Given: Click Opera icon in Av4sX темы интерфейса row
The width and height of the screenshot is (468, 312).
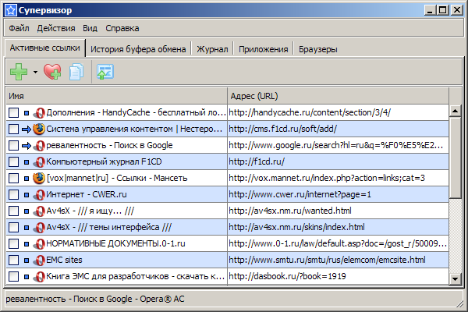Looking at the screenshot, I should click(39, 228).
